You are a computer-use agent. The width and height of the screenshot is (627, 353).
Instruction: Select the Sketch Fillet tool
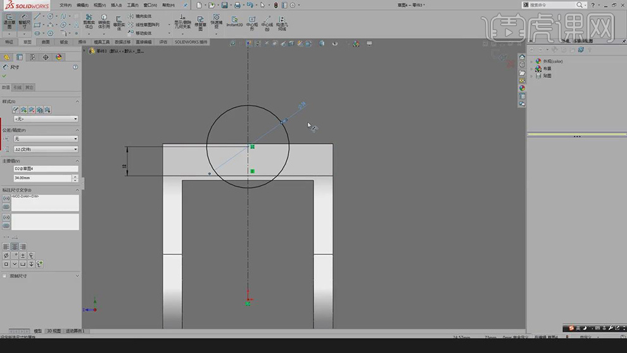pos(63,33)
